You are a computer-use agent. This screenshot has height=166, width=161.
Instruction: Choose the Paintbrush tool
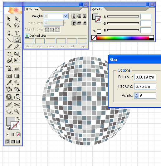coord(9,46)
